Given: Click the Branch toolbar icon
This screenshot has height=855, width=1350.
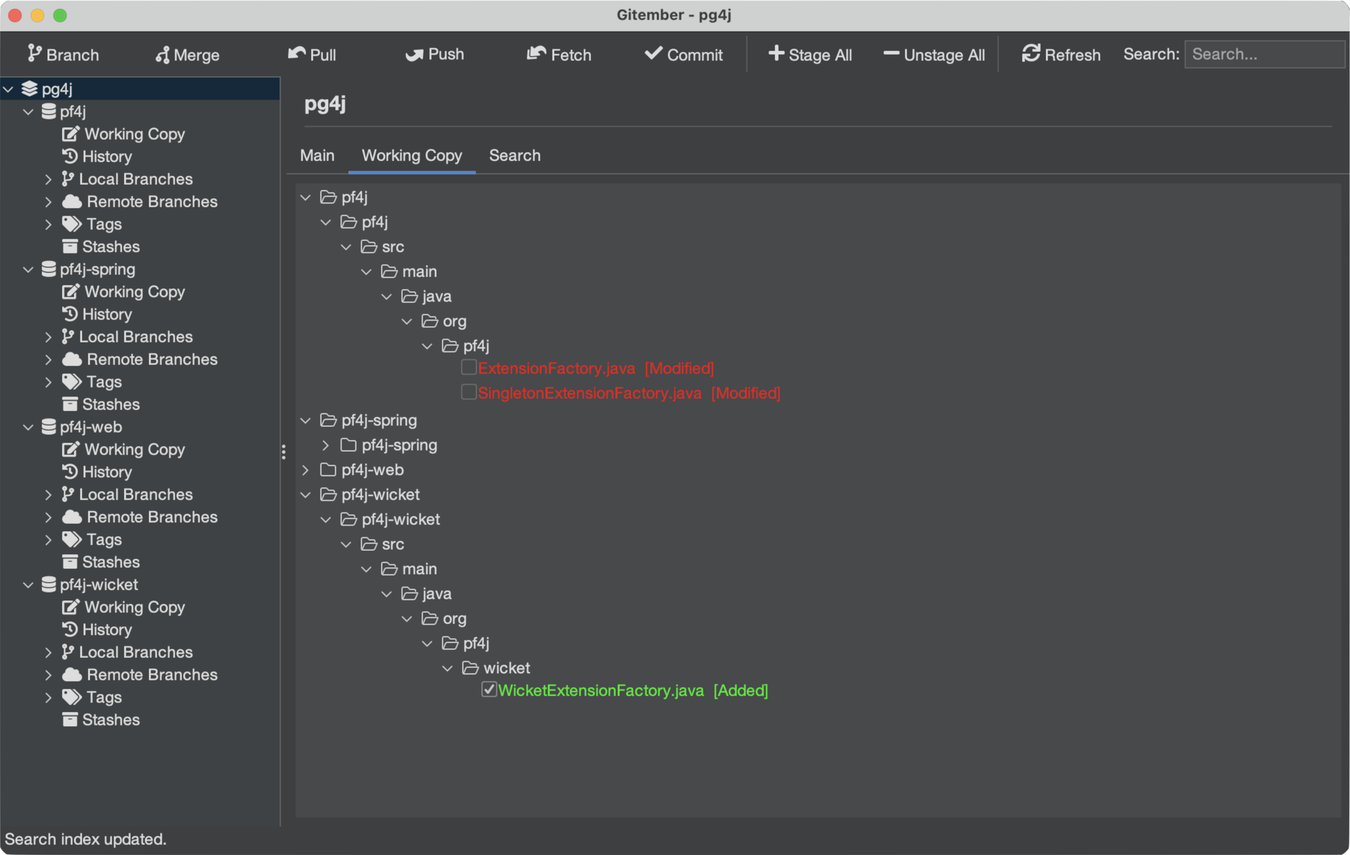Looking at the screenshot, I should [34, 54].
